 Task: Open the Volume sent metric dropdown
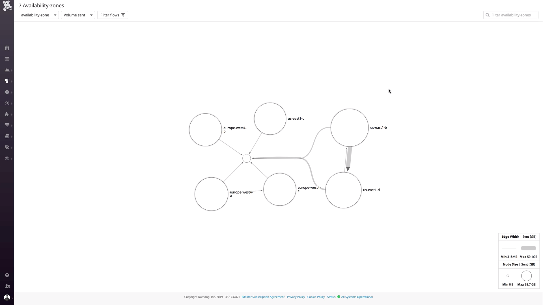78,15
